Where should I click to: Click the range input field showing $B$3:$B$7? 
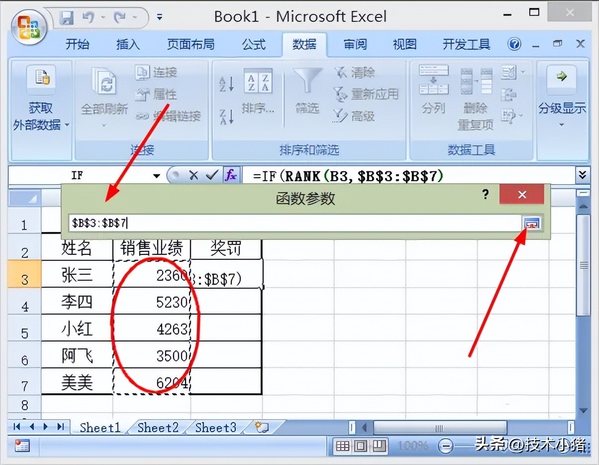pos(295,223)
